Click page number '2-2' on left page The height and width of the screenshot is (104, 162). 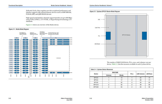[x=10, y=99]
